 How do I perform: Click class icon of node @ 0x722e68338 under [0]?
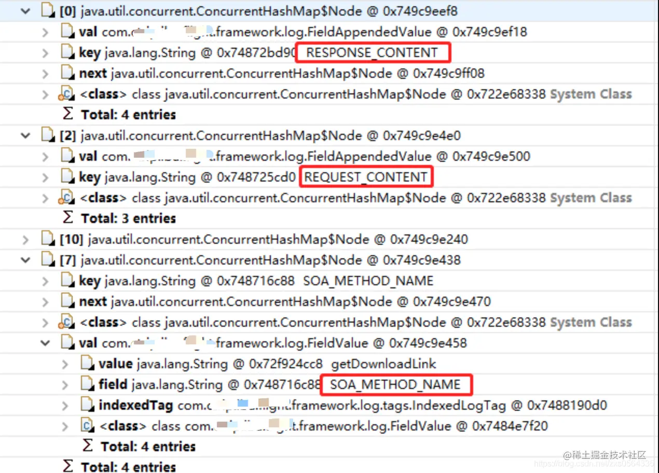click(67, 94)
